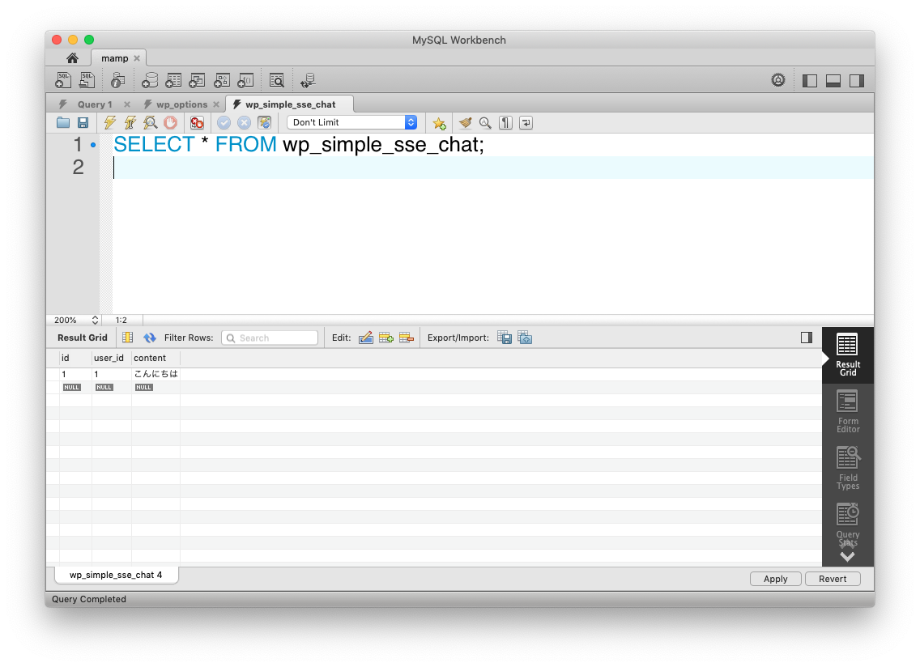920x667 pixels.
Task: Open the Search table data magnifier icon
Action: 276,79
